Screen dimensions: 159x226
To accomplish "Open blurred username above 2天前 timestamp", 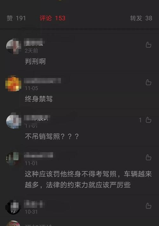I will point(34,42).
